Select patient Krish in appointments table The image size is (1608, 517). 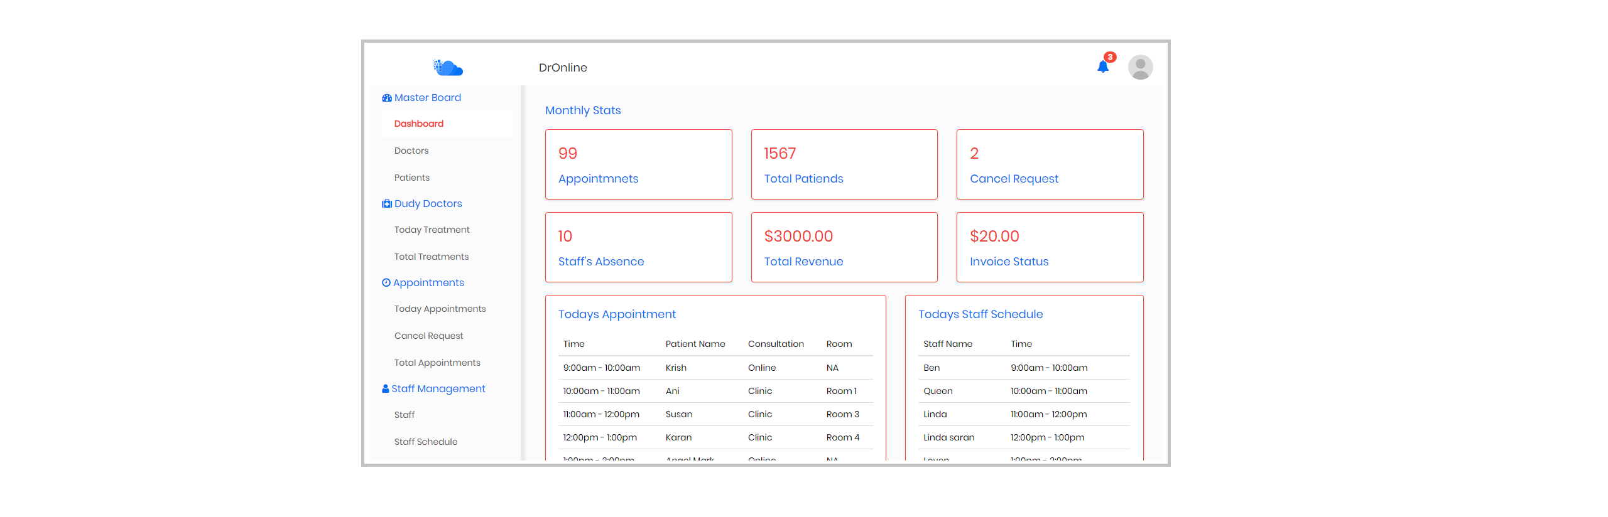676,368
